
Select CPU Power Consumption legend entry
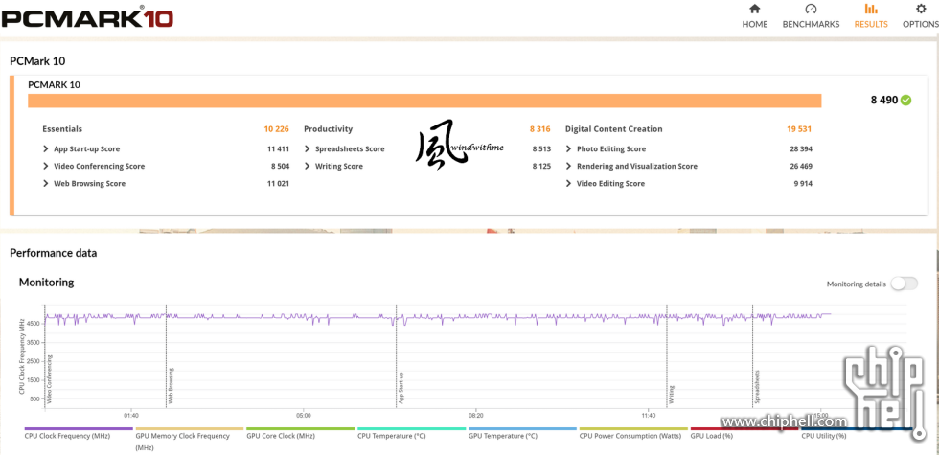point(633,434)
